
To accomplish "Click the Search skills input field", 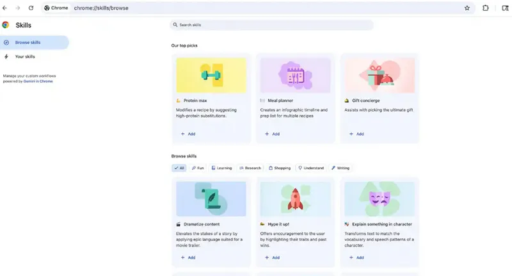I will point(271,25).
